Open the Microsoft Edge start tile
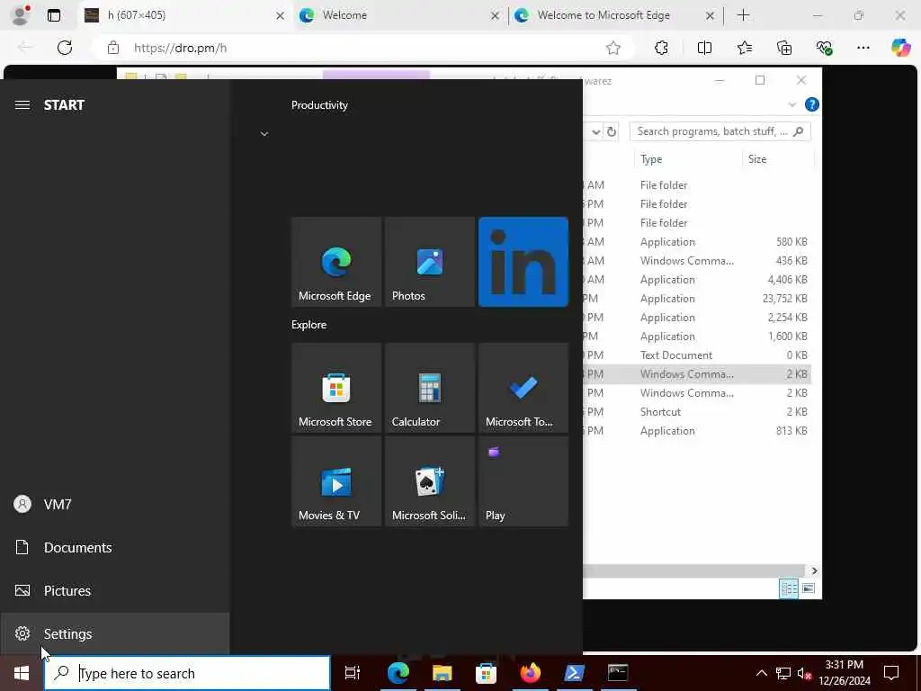This screenshot has width=921, height=691. (336, 262)
